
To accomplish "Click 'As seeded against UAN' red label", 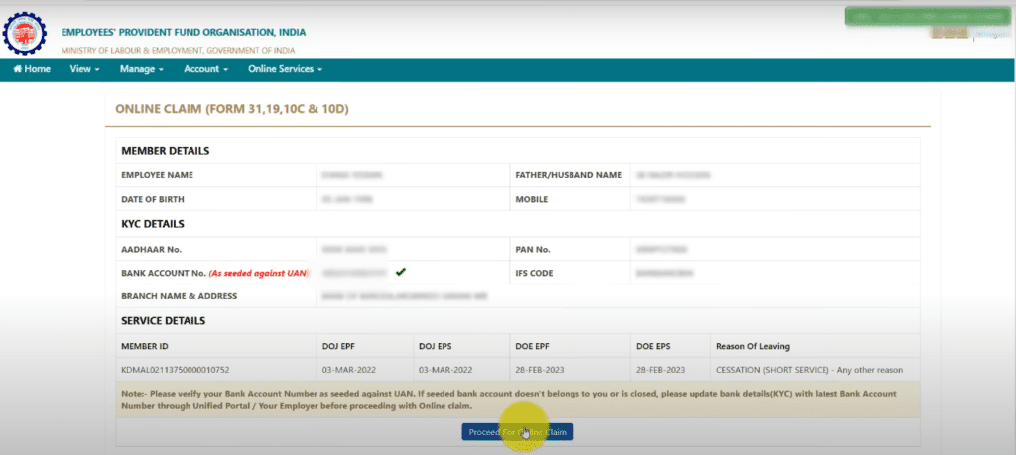I will coord(257,274).
